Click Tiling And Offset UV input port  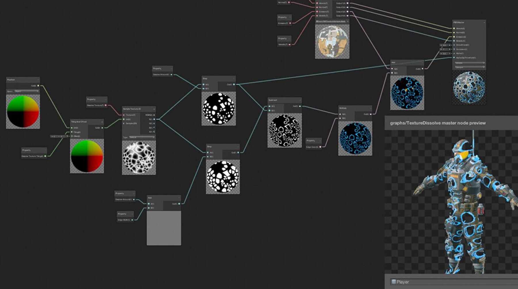[x=72, y=128]
